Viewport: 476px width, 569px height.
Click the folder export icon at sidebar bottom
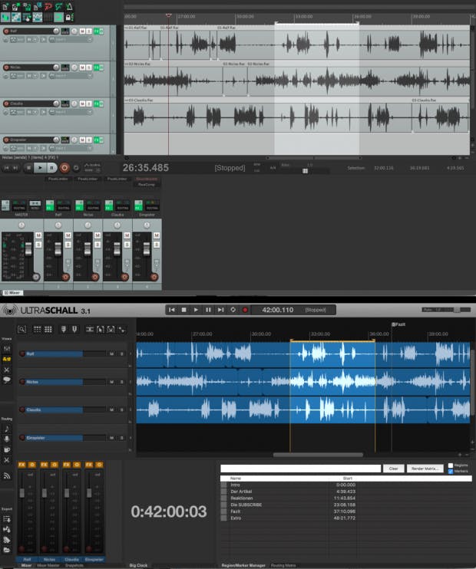pyautogui.click(x=7, y=550)
